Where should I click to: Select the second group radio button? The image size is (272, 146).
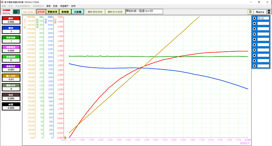coord(254,23)
